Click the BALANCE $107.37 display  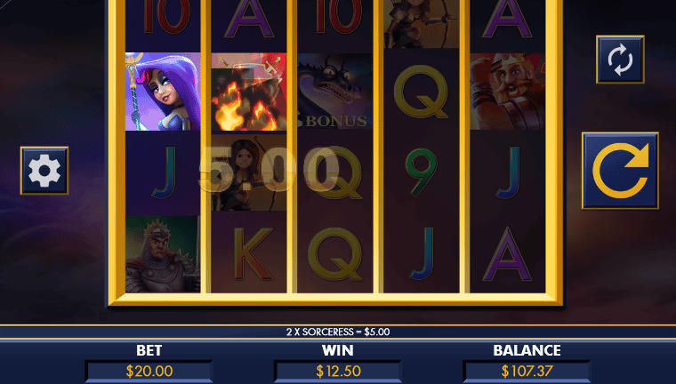[527, 371]
